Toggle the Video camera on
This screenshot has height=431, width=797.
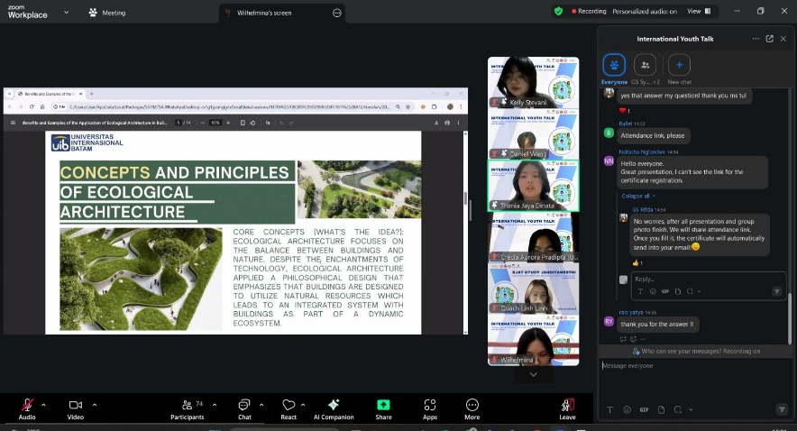tap(76, 405)
